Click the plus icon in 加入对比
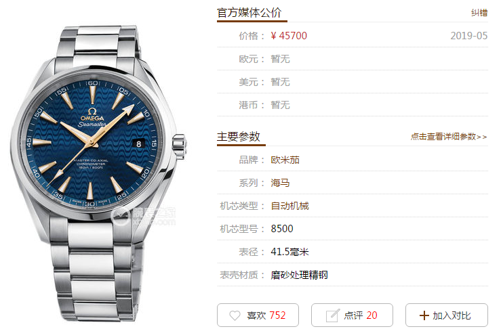This screenshot has height=329, width=501. [424, 315]
